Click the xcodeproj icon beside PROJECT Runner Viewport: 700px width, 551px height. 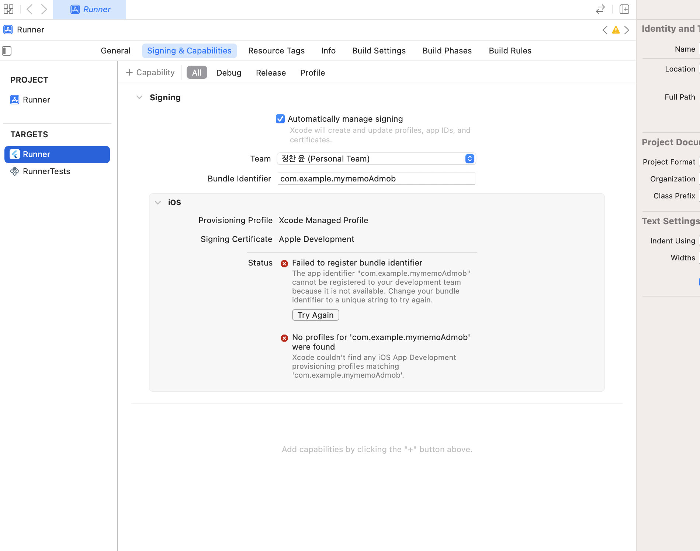[15, 100]
